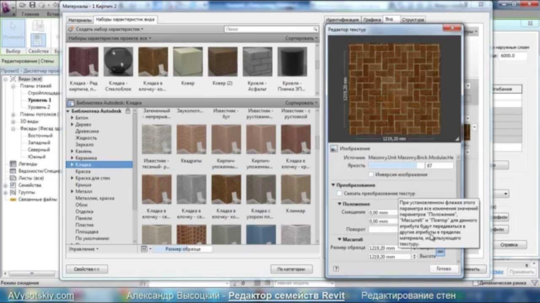This screenshot has height=303, width=540.
Task: Click the Properties icon in the ribbon
Action: click(38, 40)
